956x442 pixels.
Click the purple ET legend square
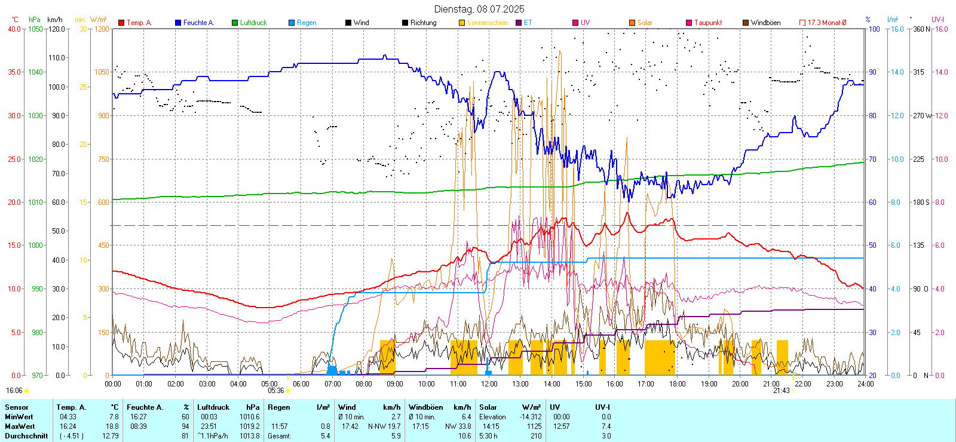(519, 23)
